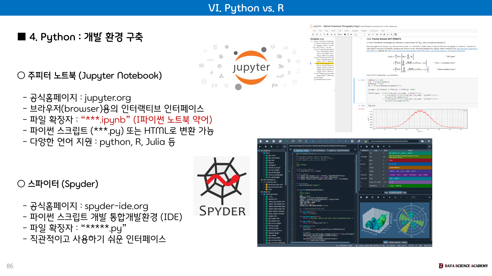Click the Stop debugging square icon in Spyder
Screen dimensions: 492x276
coord(346,141)
